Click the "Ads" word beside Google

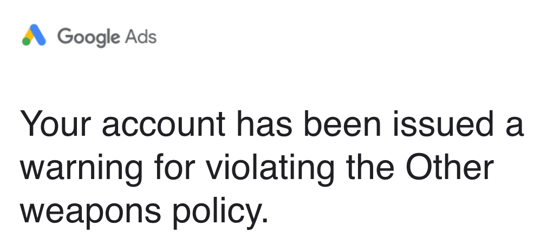140,37
